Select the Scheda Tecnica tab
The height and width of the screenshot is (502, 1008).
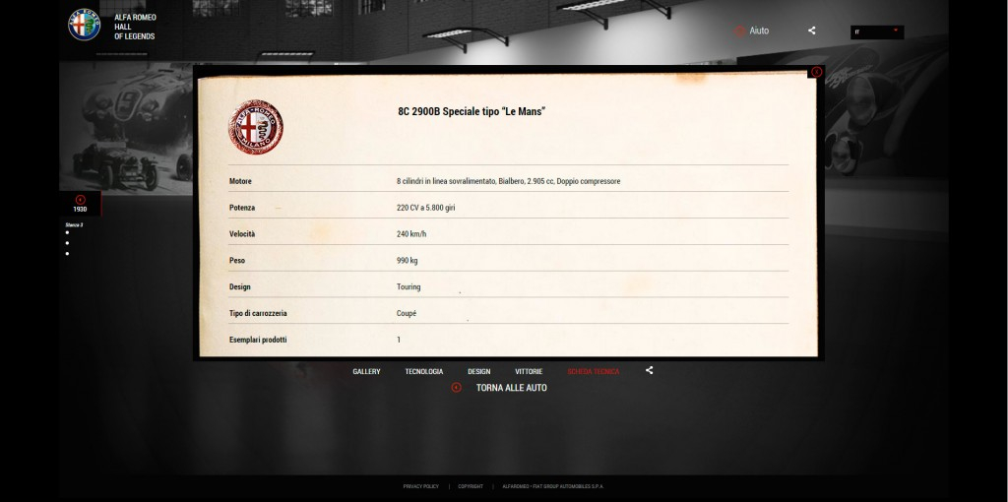coord(594,371)
